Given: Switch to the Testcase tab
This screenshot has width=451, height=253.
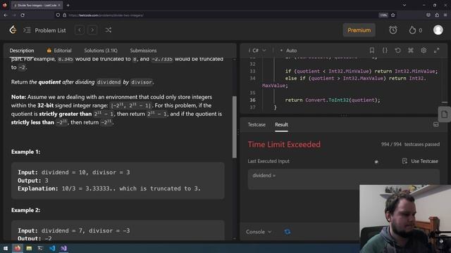Looking at the screenshot, I should click(257, 124).
